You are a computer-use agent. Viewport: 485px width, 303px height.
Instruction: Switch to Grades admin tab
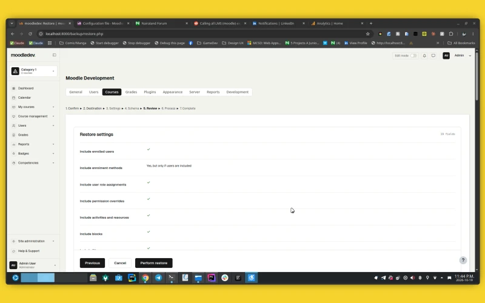click(x=131, y=92)
